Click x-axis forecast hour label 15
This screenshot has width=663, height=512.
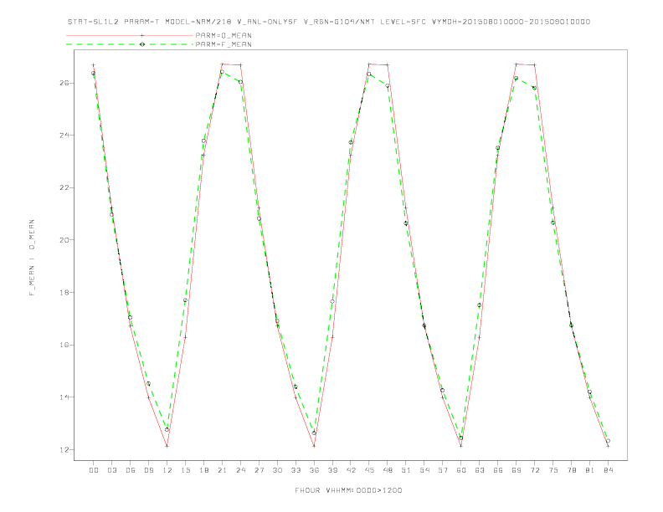coord(185,470)
